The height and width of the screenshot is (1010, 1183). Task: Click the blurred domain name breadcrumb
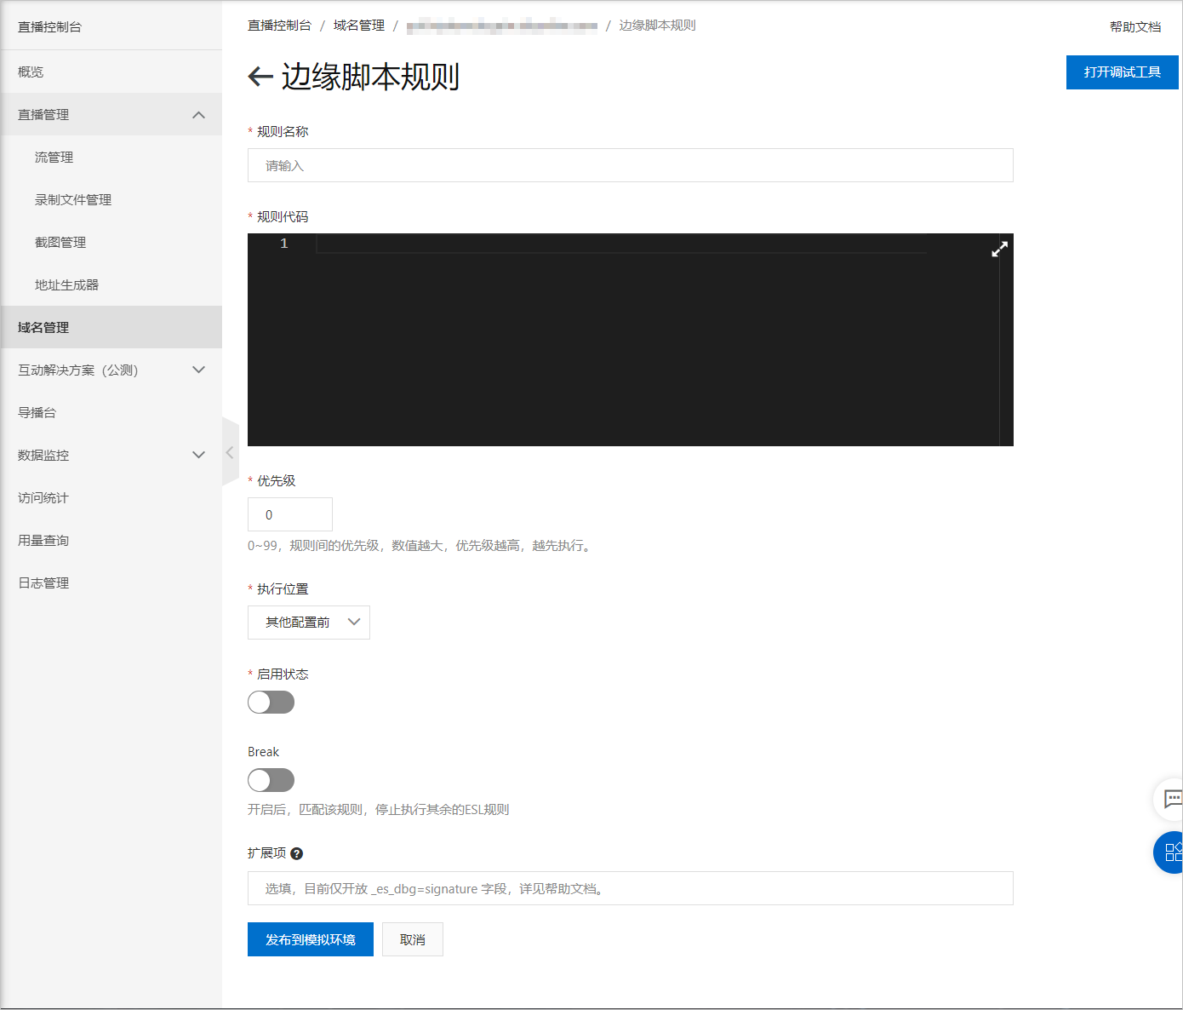click(502, 26)
